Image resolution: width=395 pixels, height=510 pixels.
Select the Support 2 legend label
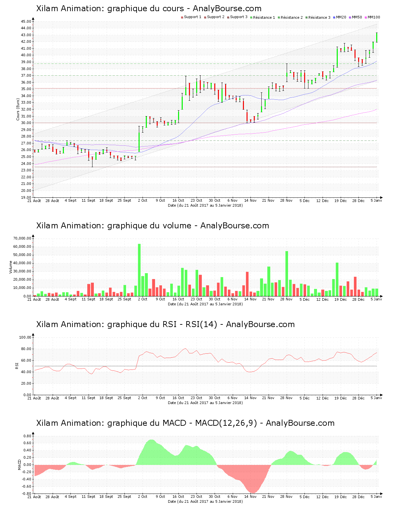pos(216,17)
